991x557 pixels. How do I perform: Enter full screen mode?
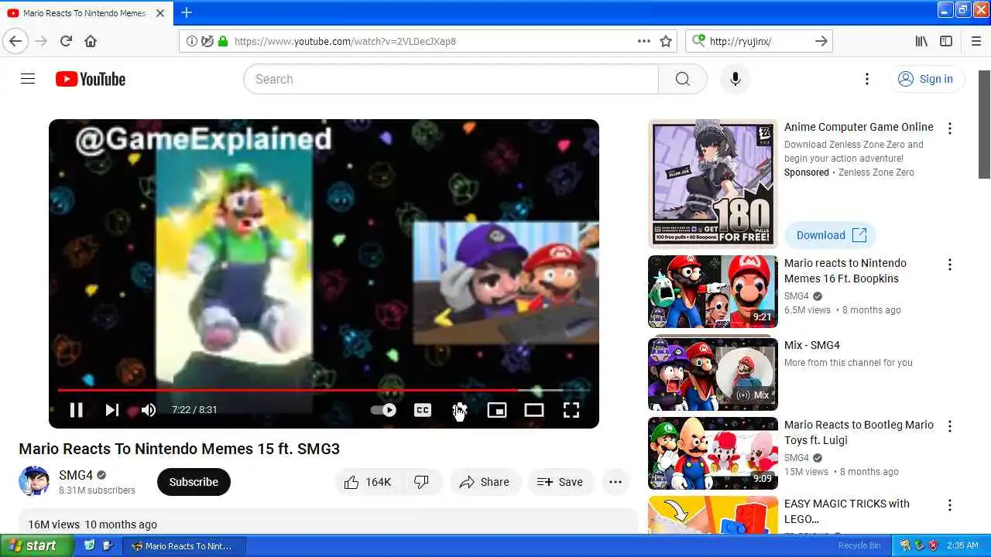(x=571, y=410)
